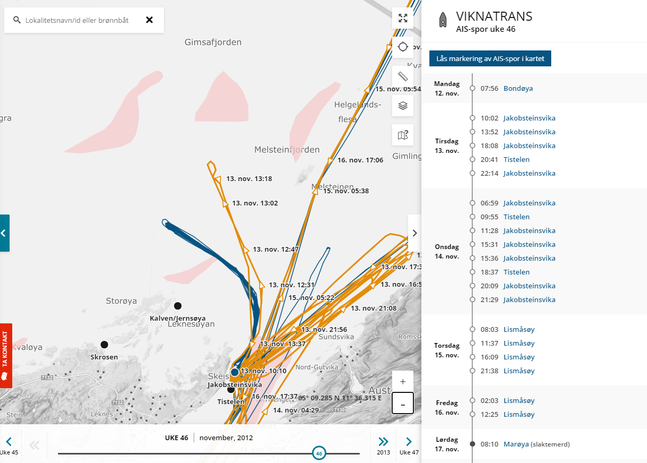The height and width of the screenshot is (463, 647).
Task: Open Jakobsteinsvika visit at 15:31
Action: click(x=529, y=244)
